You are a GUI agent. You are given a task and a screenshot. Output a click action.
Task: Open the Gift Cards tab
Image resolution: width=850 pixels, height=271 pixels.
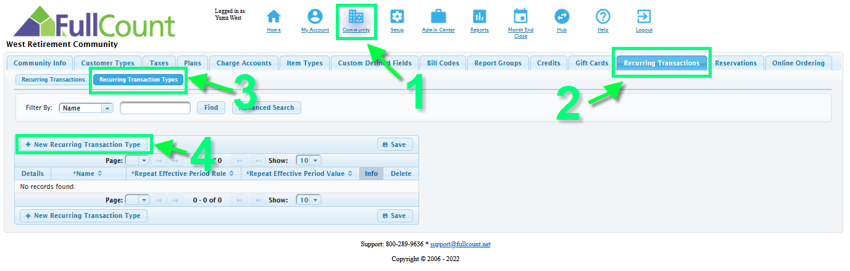pos(591,63)
